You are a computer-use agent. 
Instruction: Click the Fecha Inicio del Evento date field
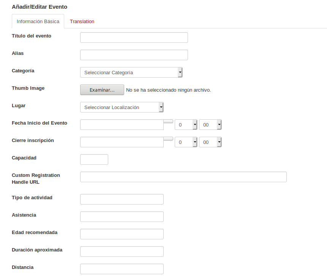(x=122, y=125)
